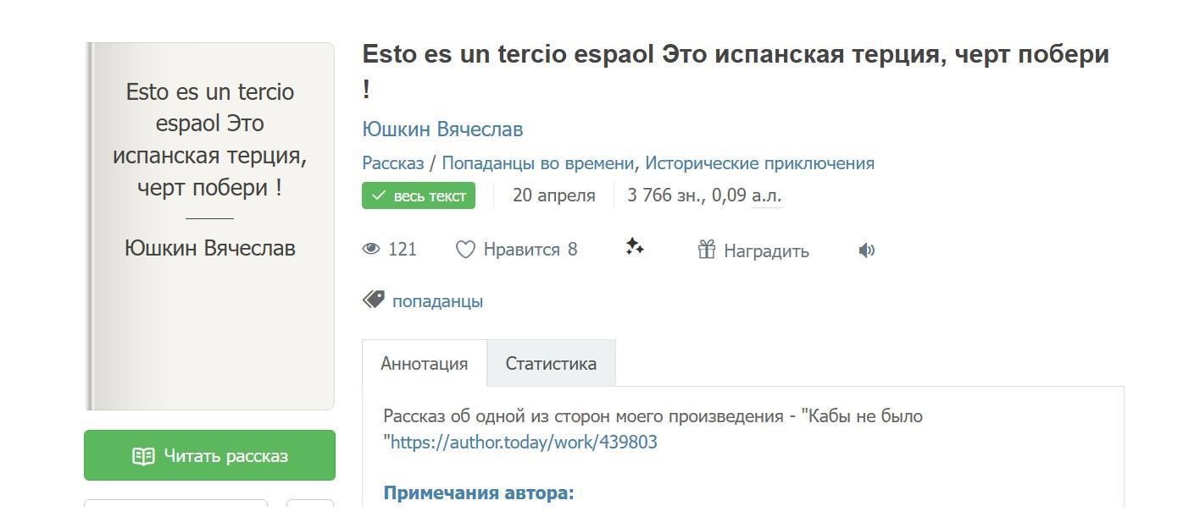This screenshot has width=1200, height=528.
Task: Select the 'попаданцы' tag link
Action: [437, 301]
